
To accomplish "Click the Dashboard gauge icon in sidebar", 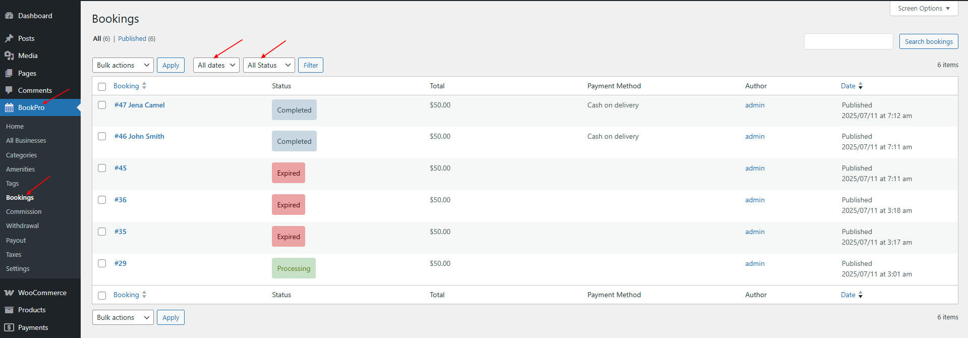I will pos(9,16).
